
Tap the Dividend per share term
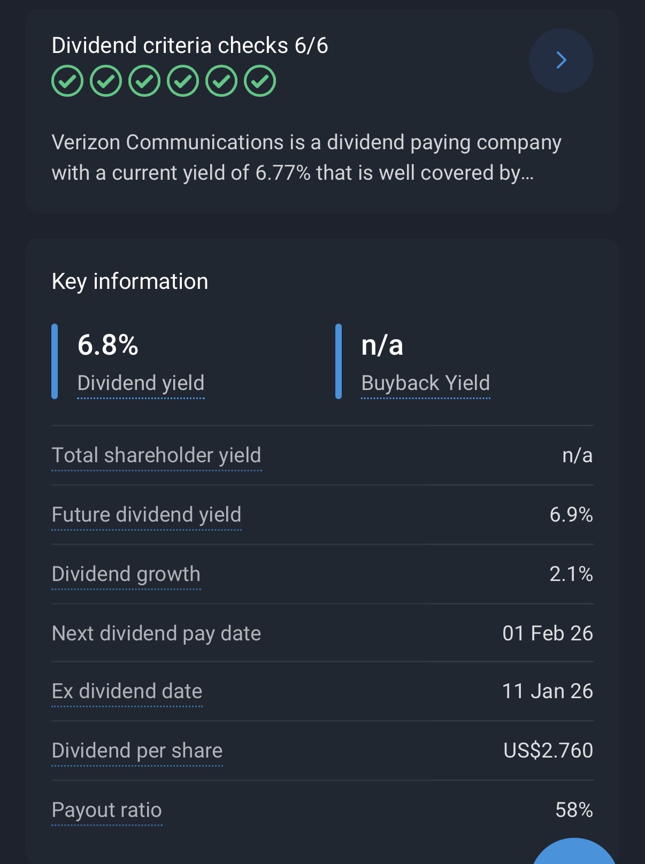(x=137, y=751)
